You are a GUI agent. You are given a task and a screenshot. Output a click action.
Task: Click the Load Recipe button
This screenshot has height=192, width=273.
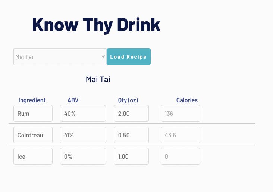(x=129, y=57)
